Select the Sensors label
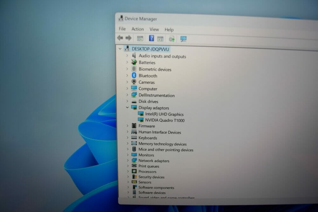Screen dimensions: 318x212 coord(145,182)
